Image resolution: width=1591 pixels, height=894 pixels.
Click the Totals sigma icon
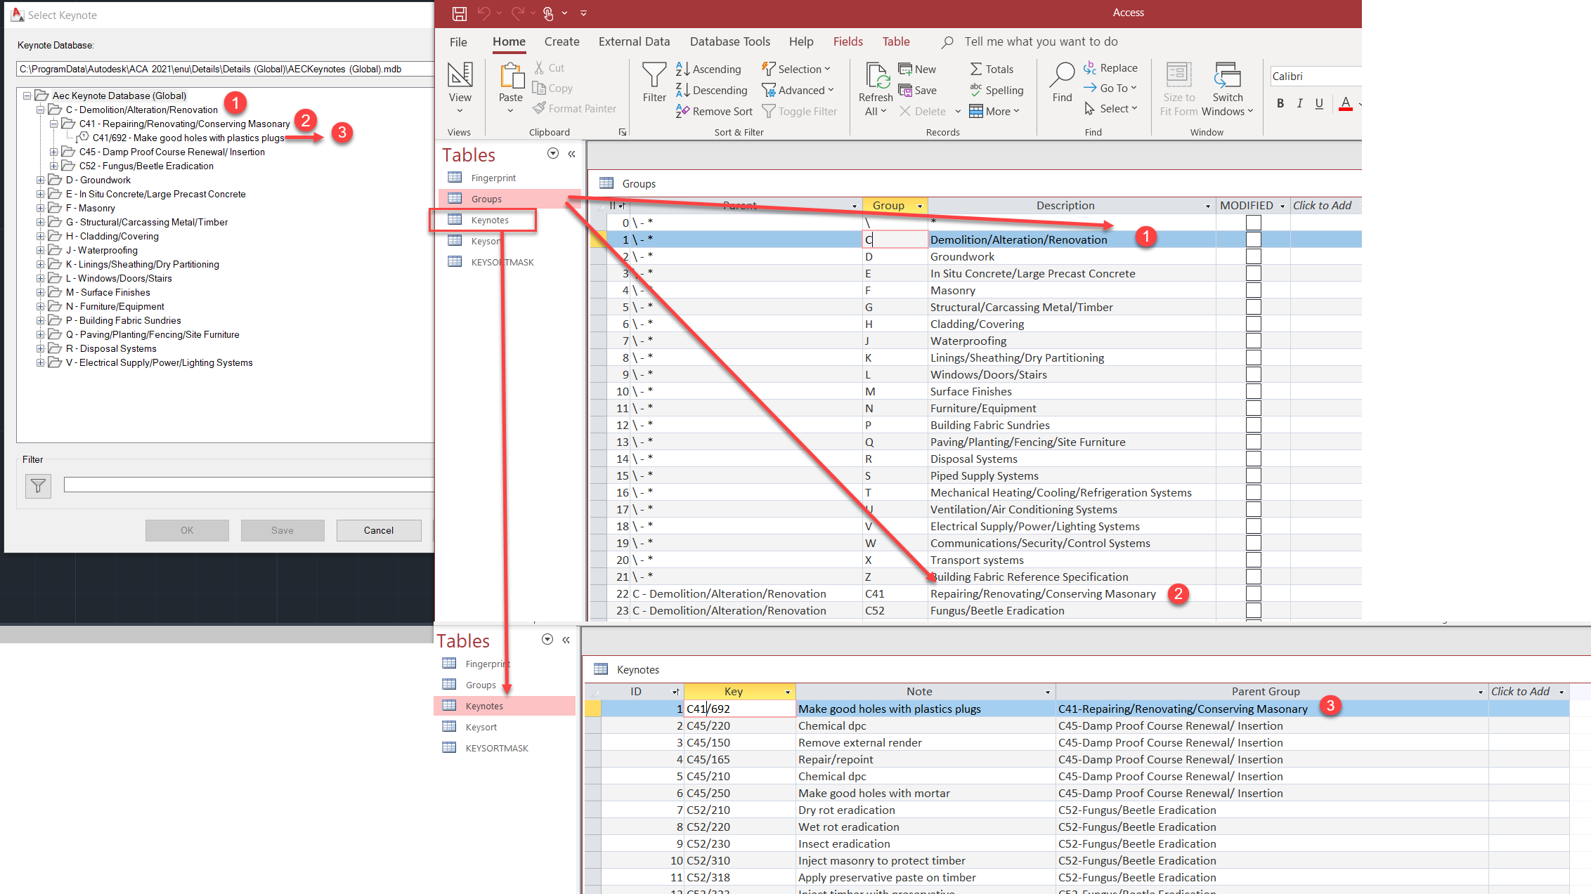975,69
